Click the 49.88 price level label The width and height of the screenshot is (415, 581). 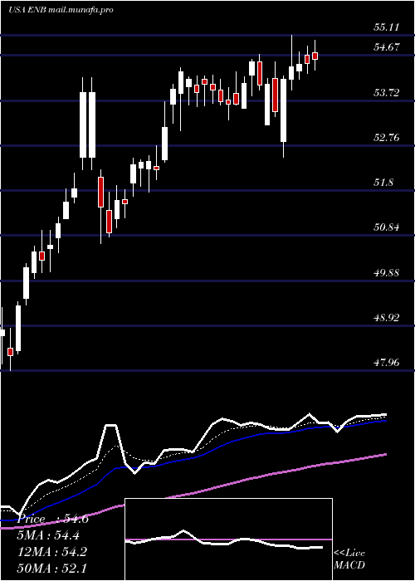click(x=387, y=273)
